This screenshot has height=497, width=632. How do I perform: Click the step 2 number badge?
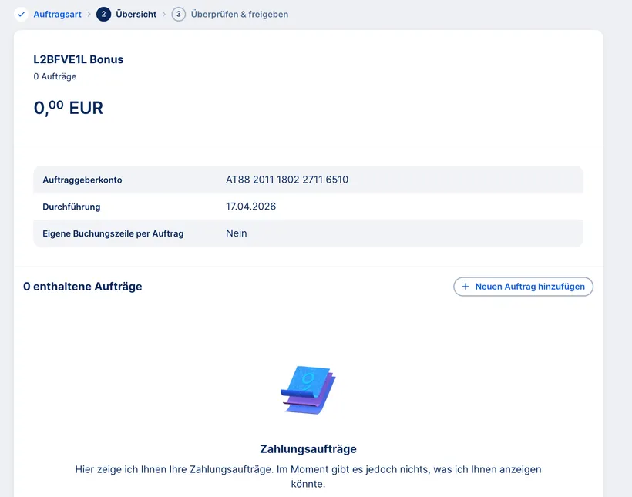pos(104,13)
